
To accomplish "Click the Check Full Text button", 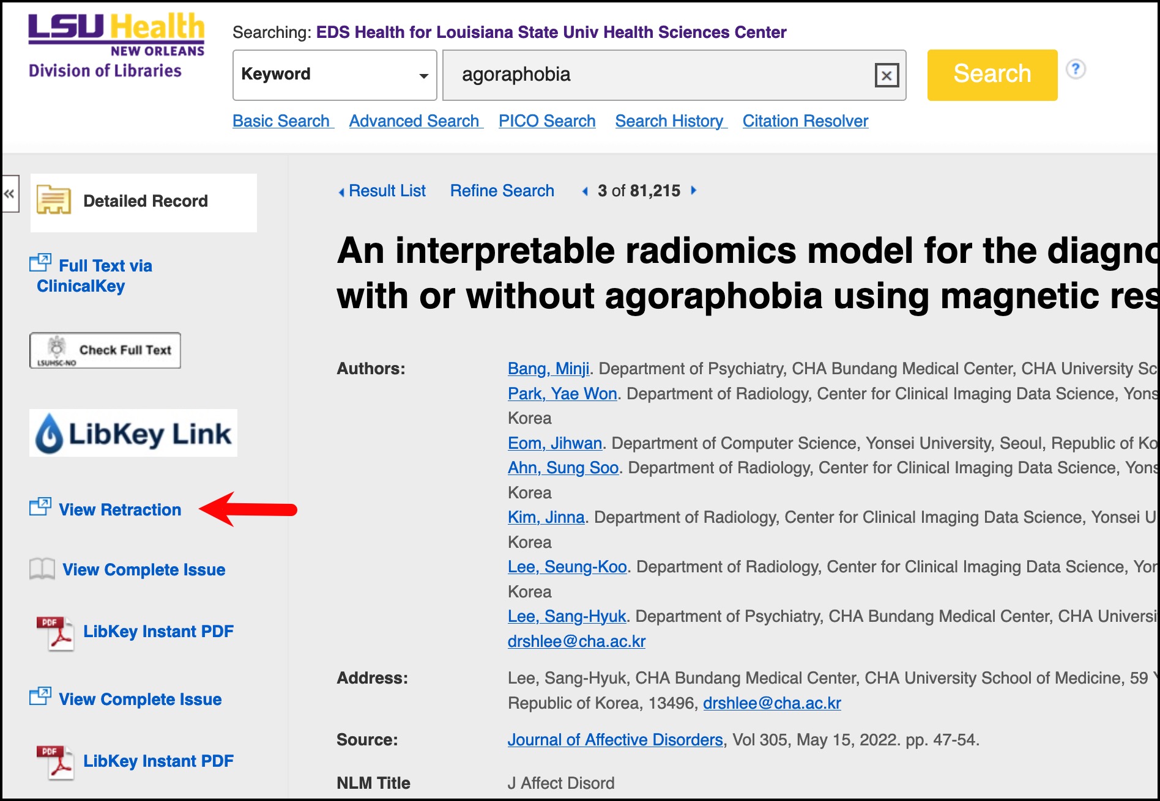I will coord(105,350).
